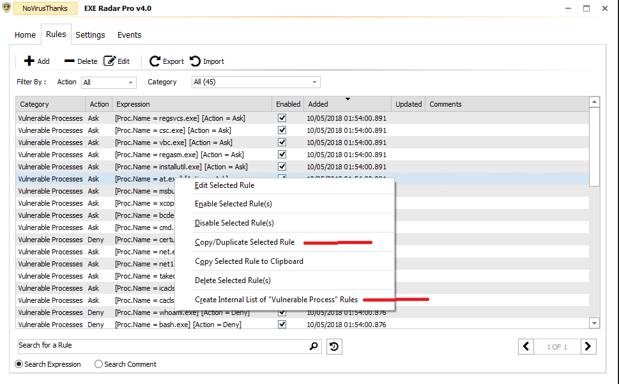The height and width of the screenshot is (384, 619).
Task: Expand the Category filter dropdown
Action: [x=256, y=82]
